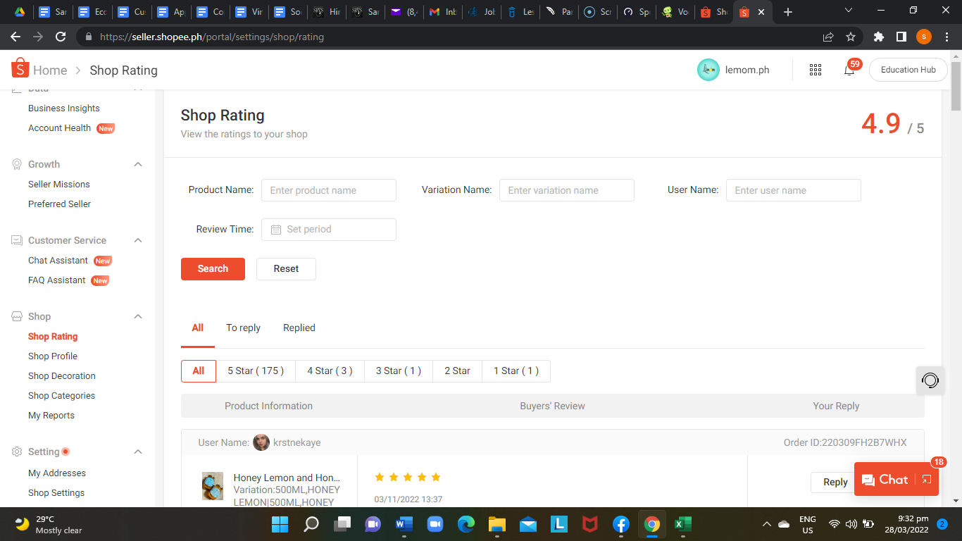Open Excel from the taskbar
The height and width of the screenshot is (541, 962).
[682, 524]
